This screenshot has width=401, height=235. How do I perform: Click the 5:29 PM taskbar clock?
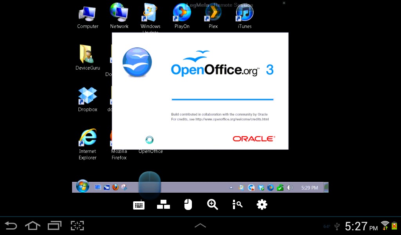pos(309,188)
